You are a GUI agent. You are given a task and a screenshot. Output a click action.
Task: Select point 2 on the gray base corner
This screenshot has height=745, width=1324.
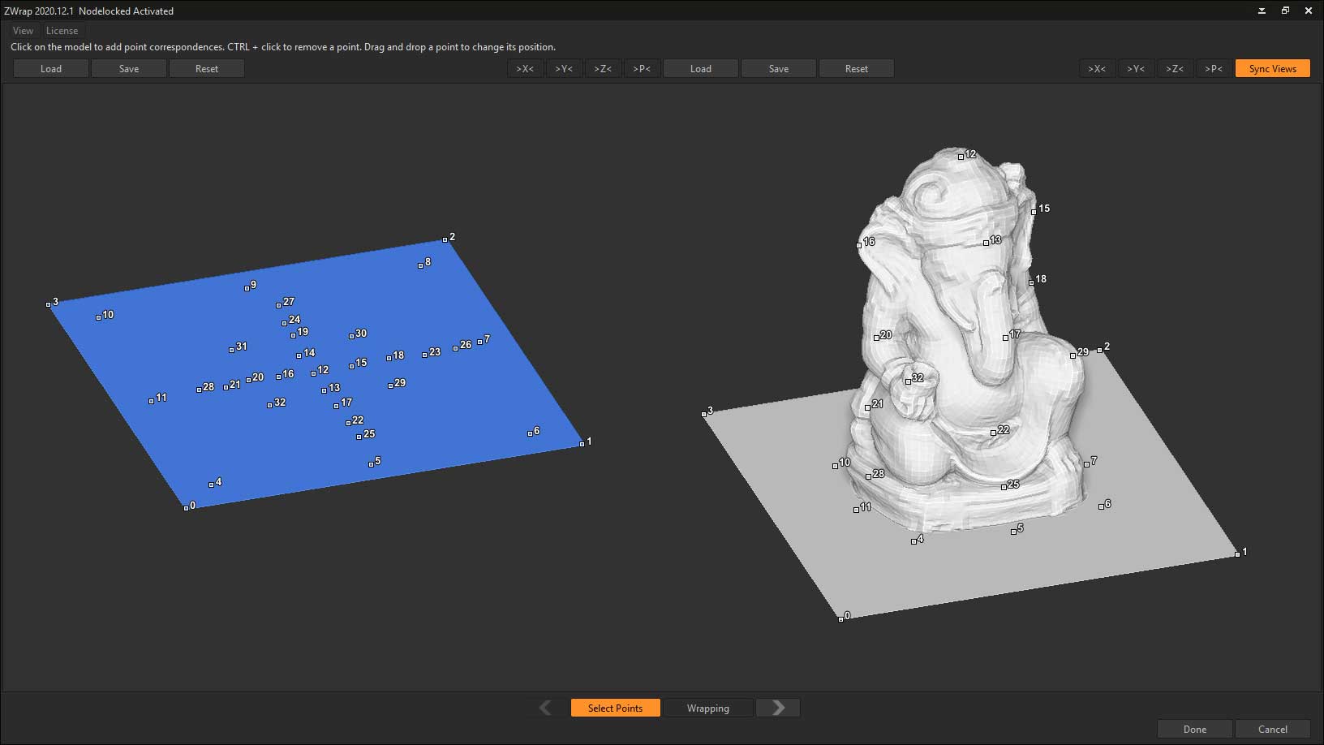pyautogui.click(x=1100, y=350)
